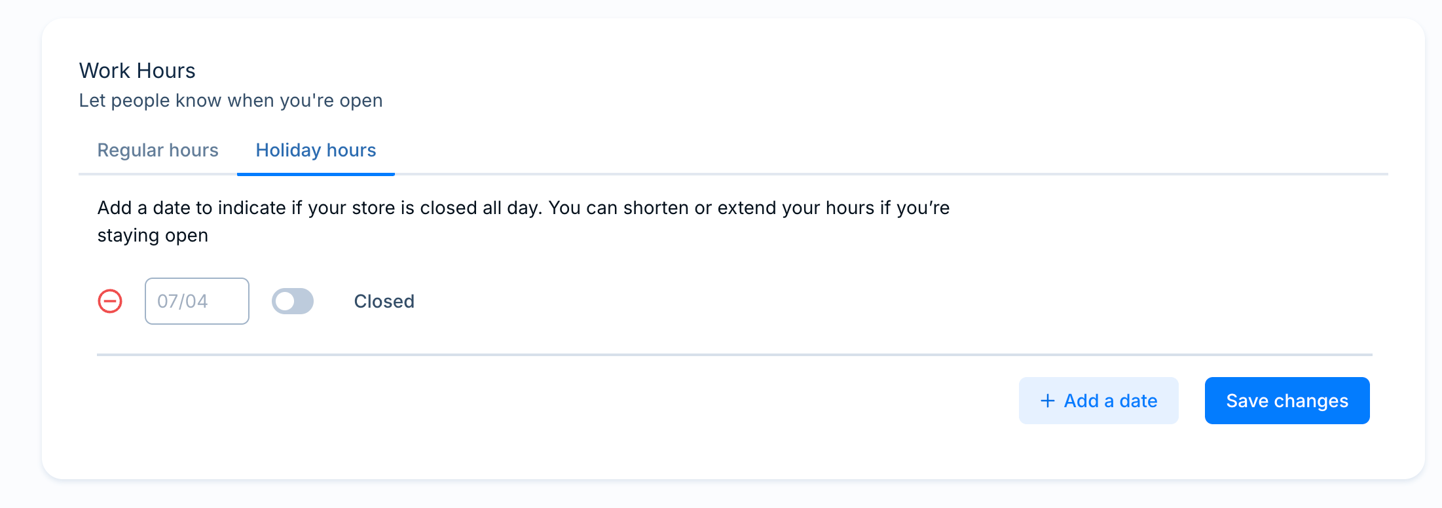
Task: Open the date field showing 07/04
Action: point(197,301)
